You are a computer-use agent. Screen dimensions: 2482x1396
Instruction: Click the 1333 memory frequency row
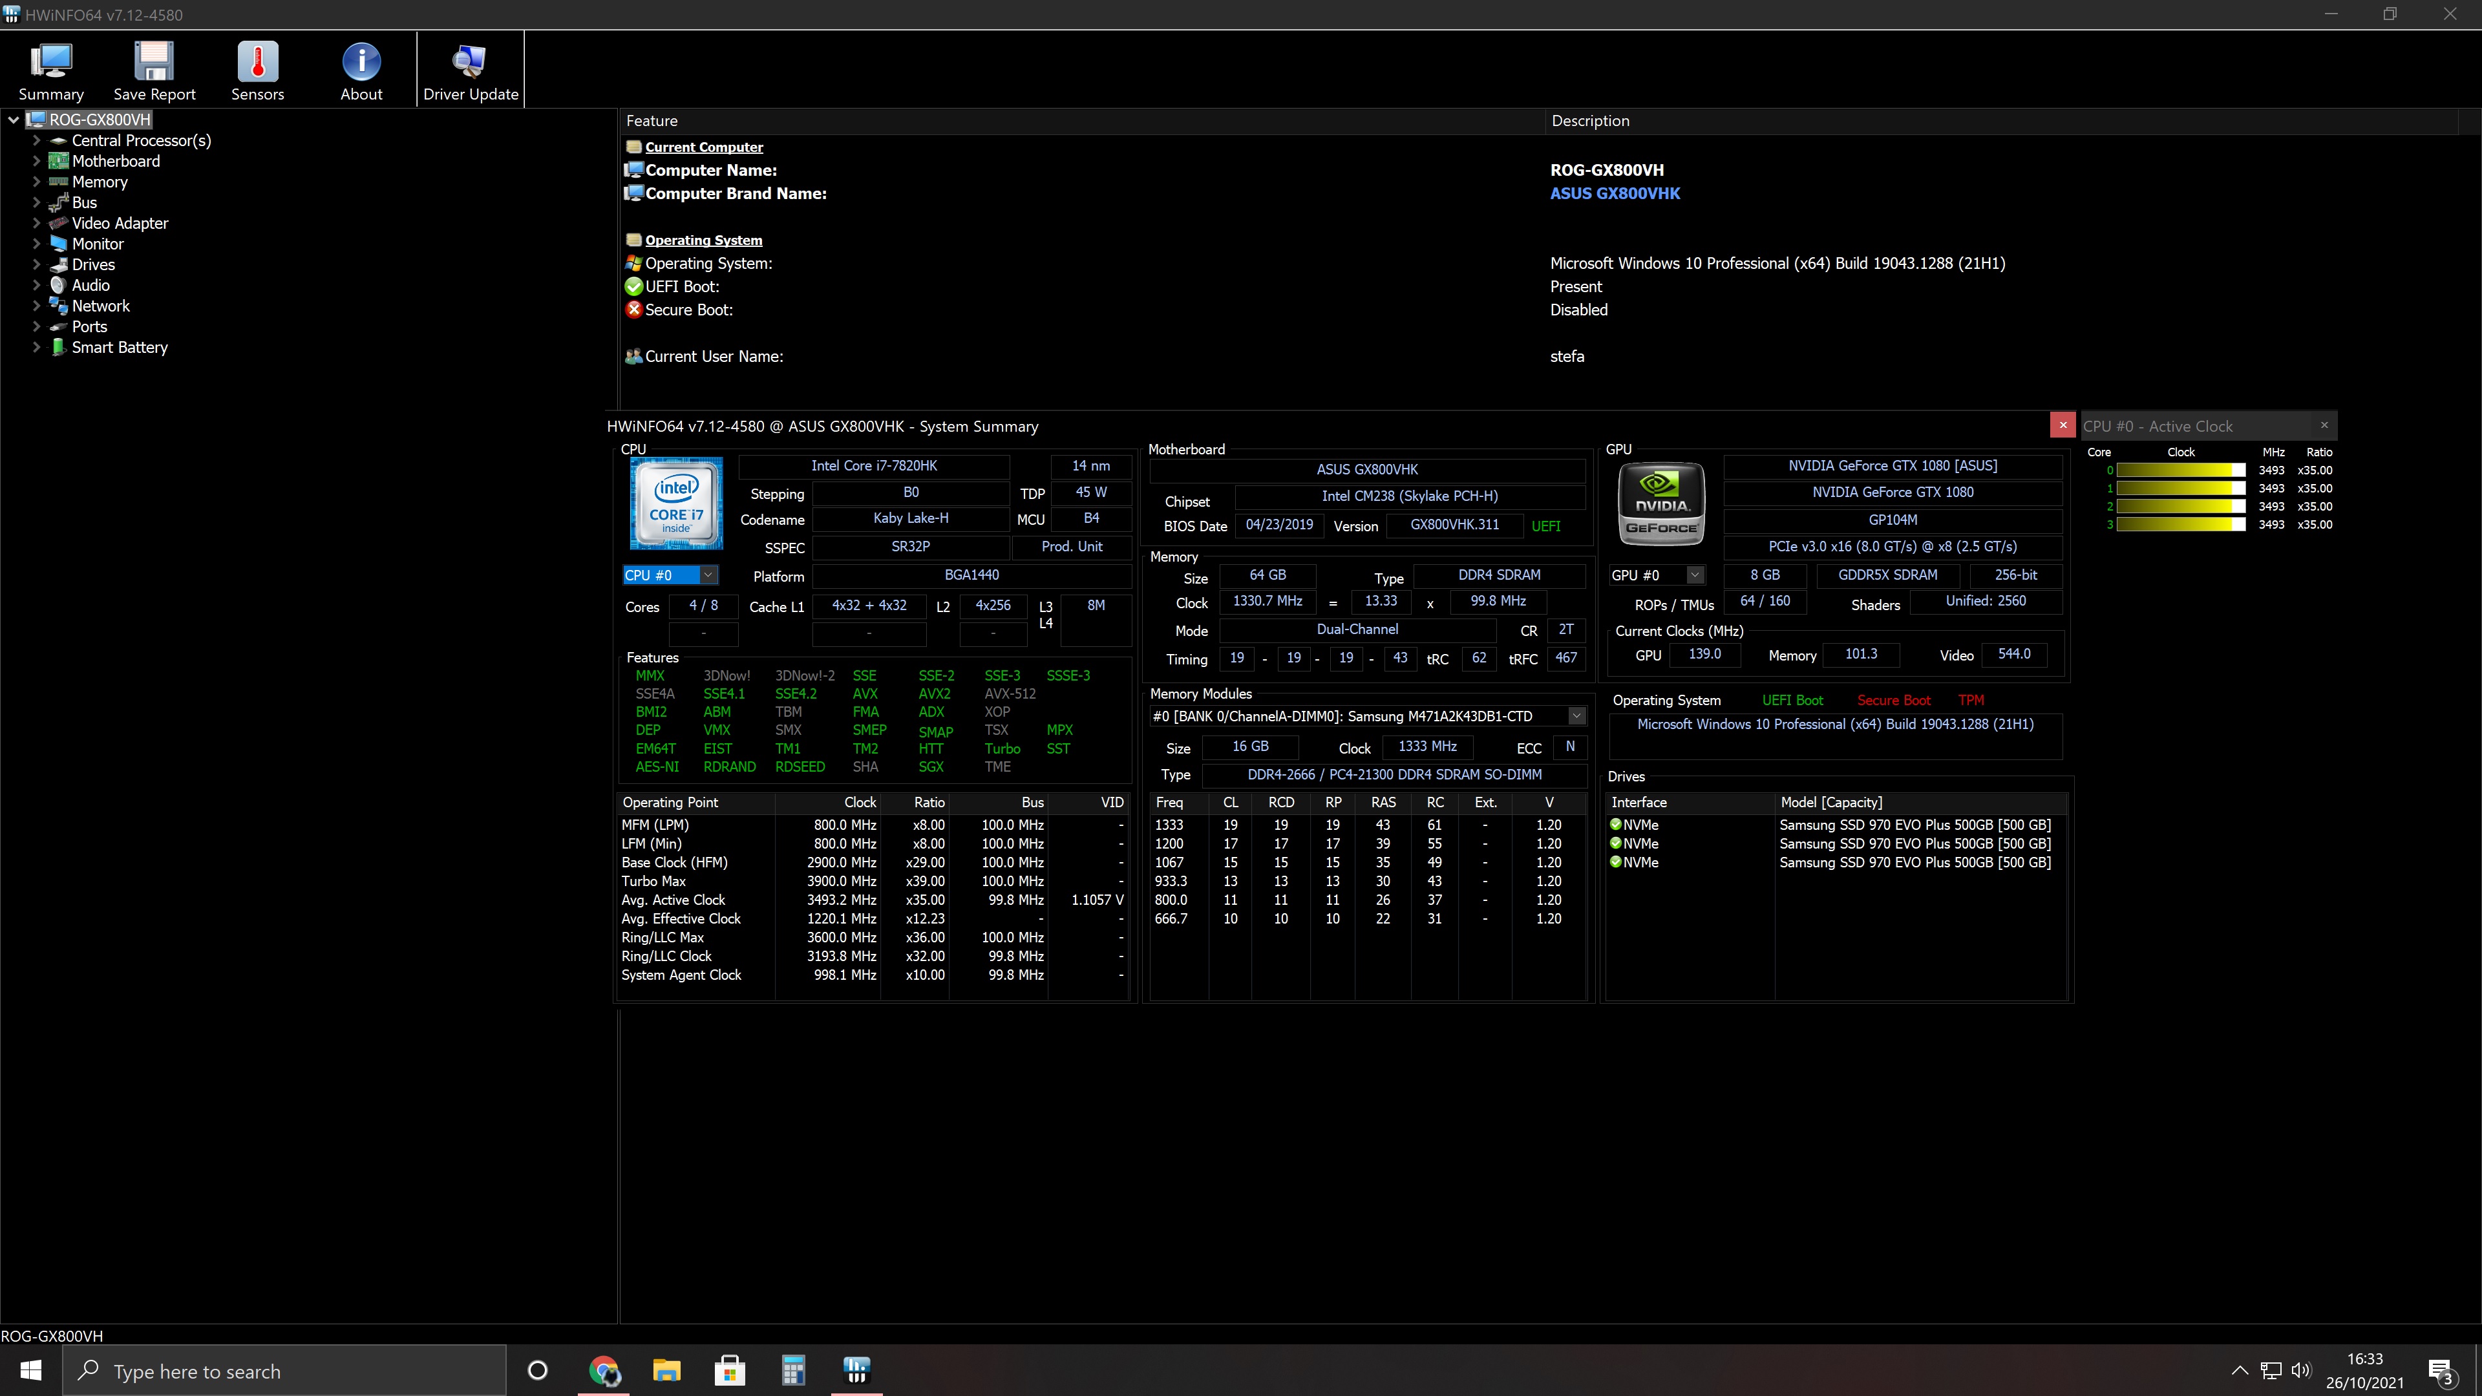[x=1367, y=825]
